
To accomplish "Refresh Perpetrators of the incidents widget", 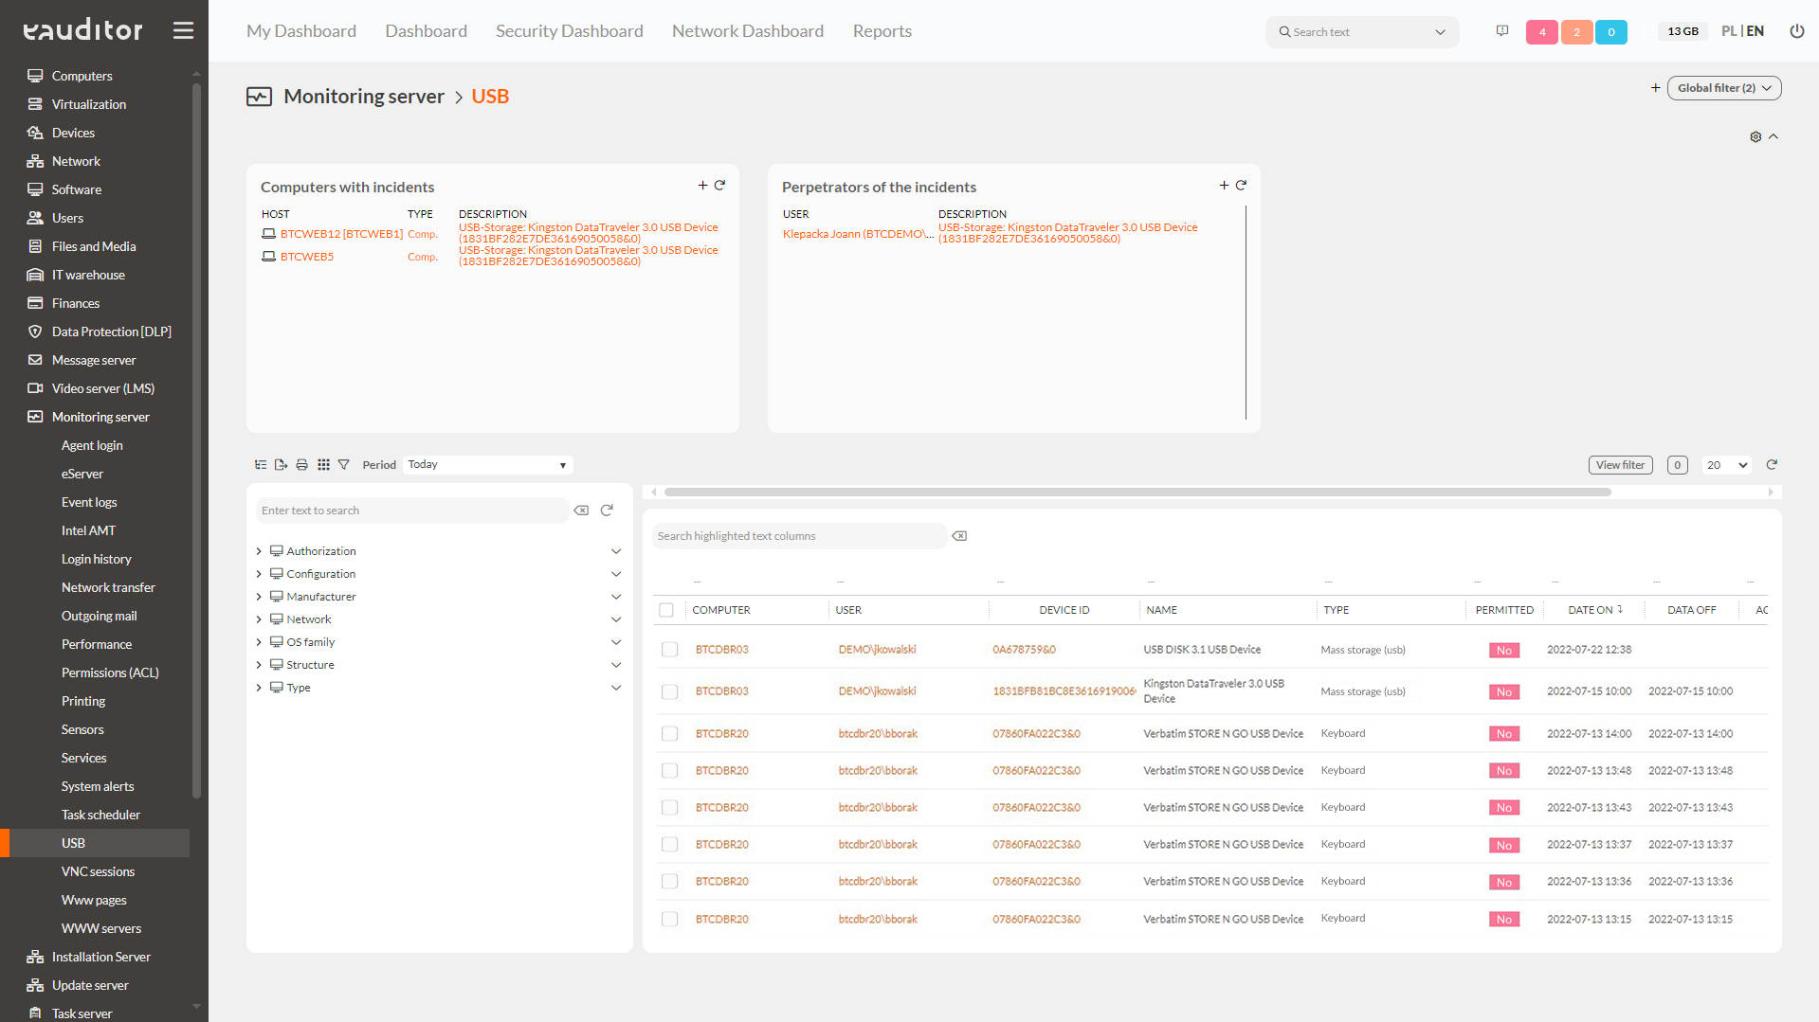I will pos(1241,186).
